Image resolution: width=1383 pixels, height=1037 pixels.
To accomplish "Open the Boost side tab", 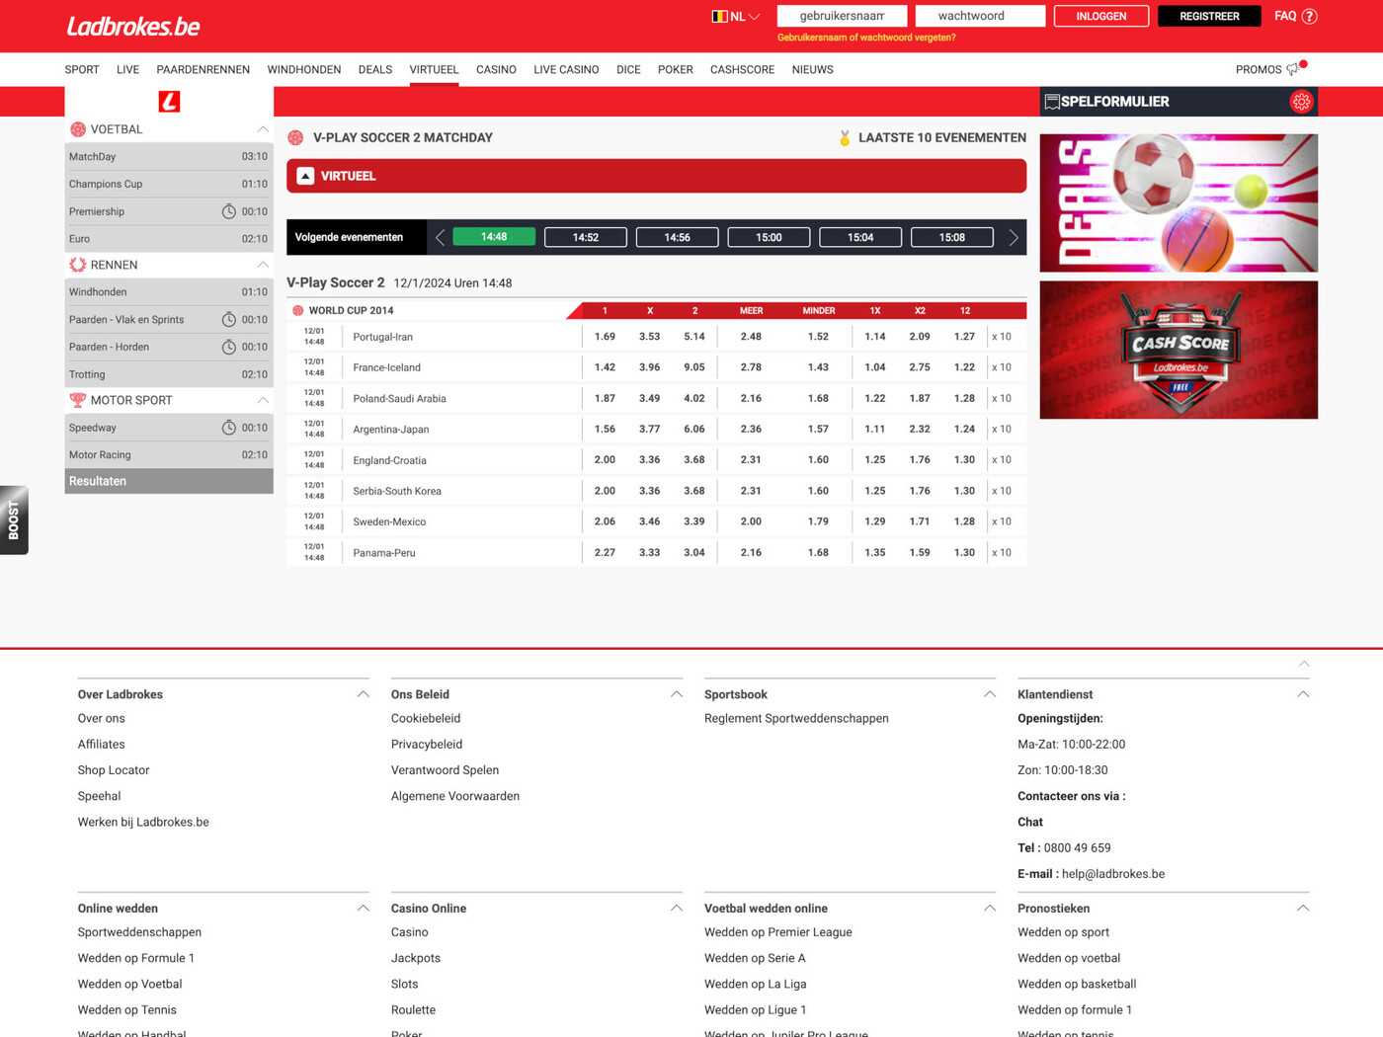I will pos(14,520).
